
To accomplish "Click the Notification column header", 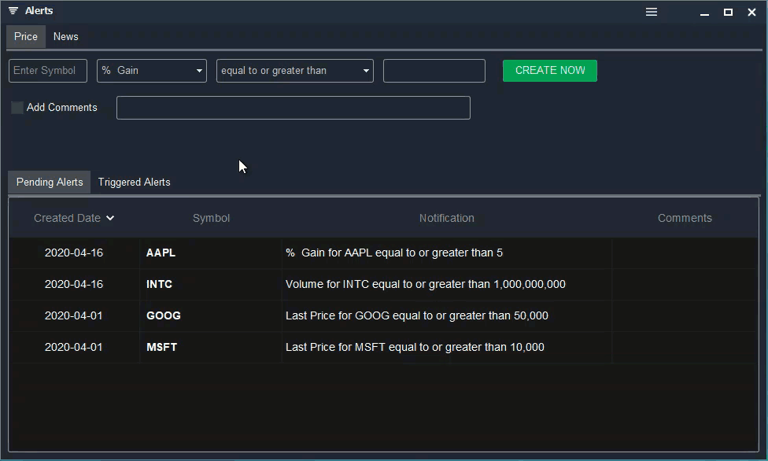I will click(447, 218).
